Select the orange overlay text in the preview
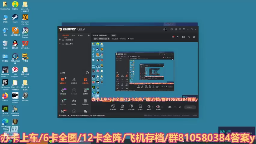Screen dimensions: 256x144 (145, 100)
